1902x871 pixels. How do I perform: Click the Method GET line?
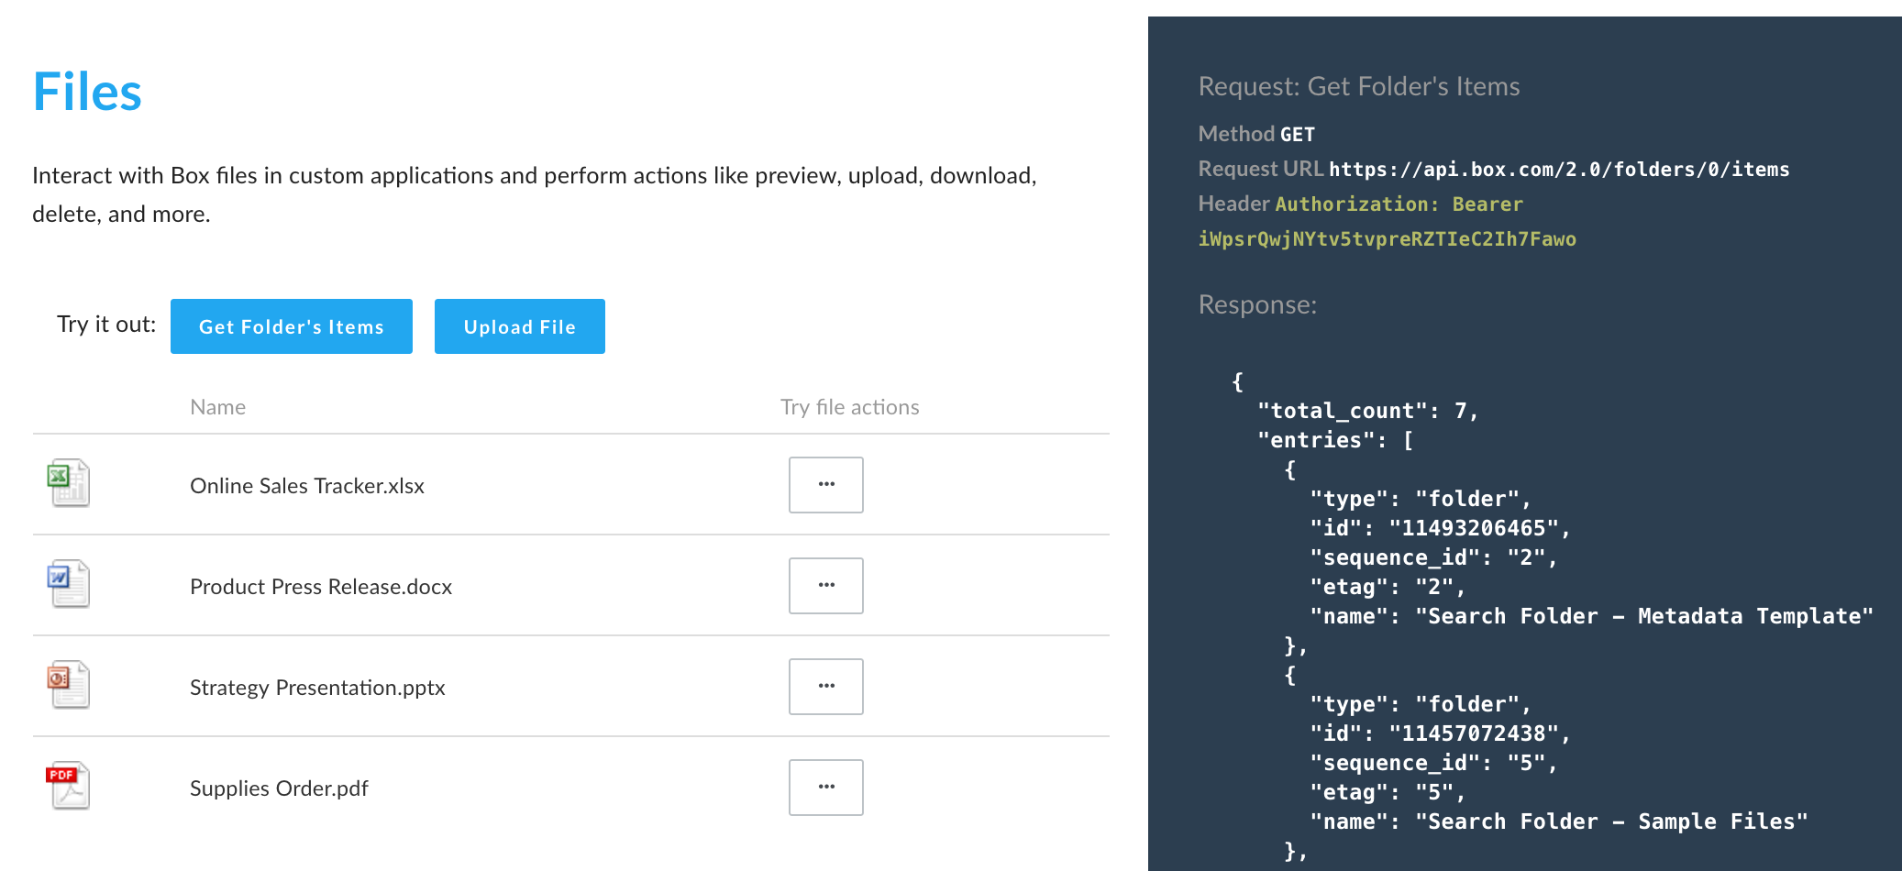[x=1256, y=134]
